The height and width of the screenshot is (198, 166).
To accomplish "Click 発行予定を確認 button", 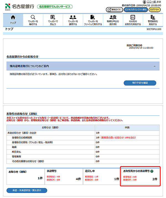I will click(x=140, y=83).
